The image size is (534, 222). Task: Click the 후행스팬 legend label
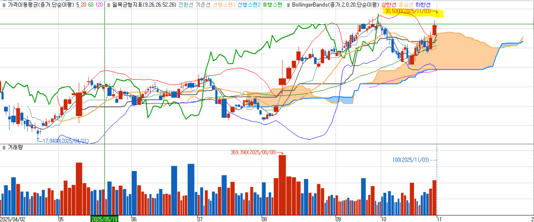(x=272, y=5)
